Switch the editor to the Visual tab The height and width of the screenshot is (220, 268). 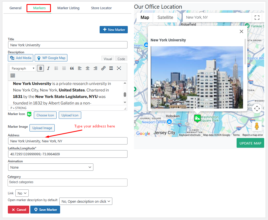click(108, 59)
